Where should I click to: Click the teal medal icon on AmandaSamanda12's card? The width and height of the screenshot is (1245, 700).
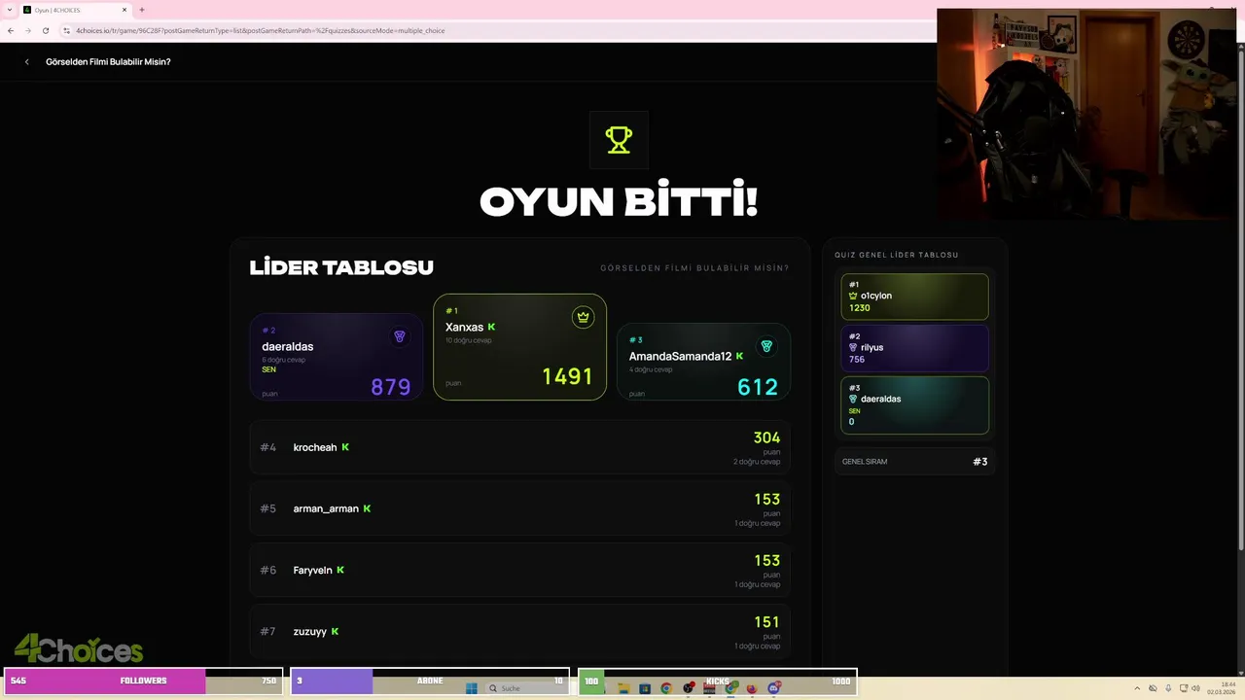[766, 346]
